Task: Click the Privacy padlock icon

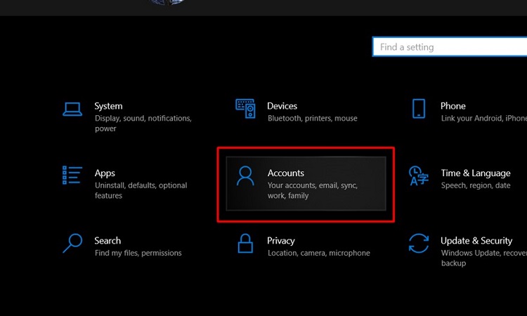Action: coord(245,243)
